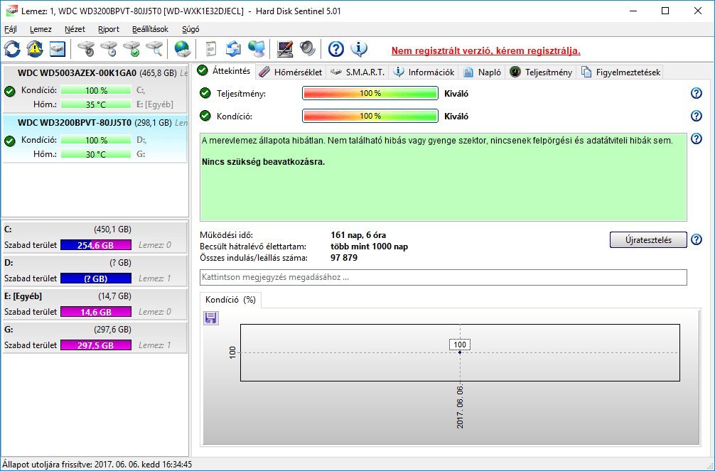Click the 35 °C temperature bar

[x=96, y=104]
